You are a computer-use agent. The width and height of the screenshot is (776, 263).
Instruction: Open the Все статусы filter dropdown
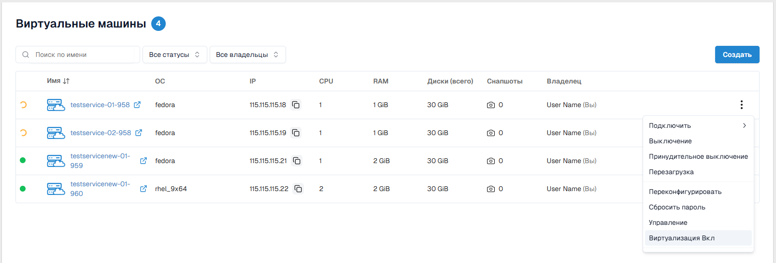pos(174,55)
